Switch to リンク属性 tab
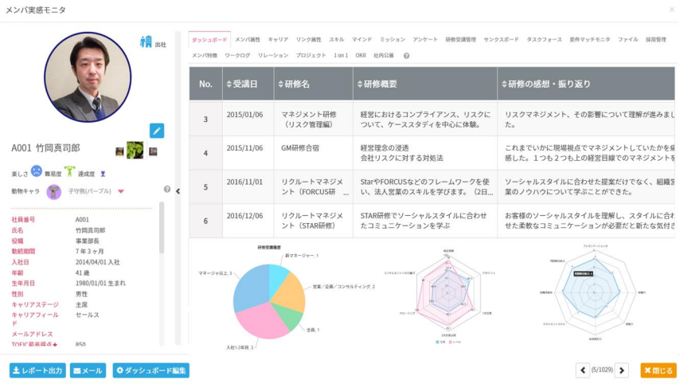This screenshot has height=384, width=680. coord(309,40)
